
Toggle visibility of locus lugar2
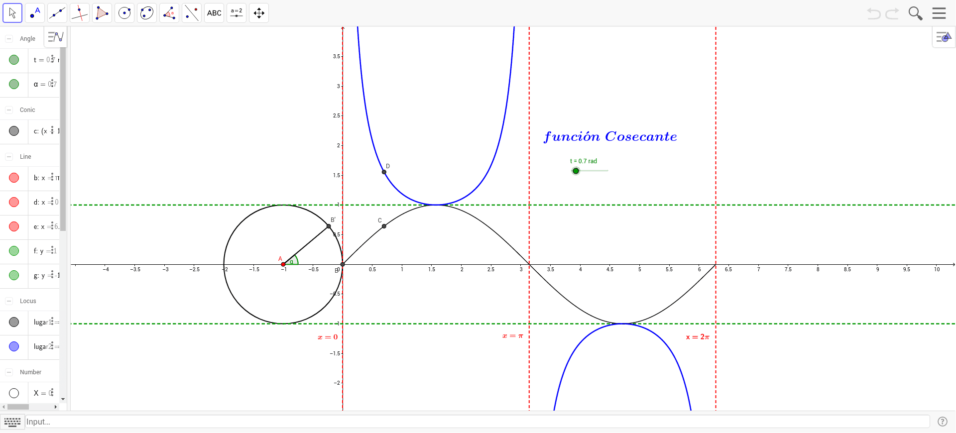14,346
